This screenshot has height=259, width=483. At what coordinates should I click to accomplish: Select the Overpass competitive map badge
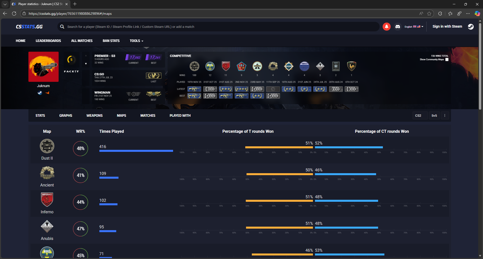pyautogui.click(x=257, y=66)
